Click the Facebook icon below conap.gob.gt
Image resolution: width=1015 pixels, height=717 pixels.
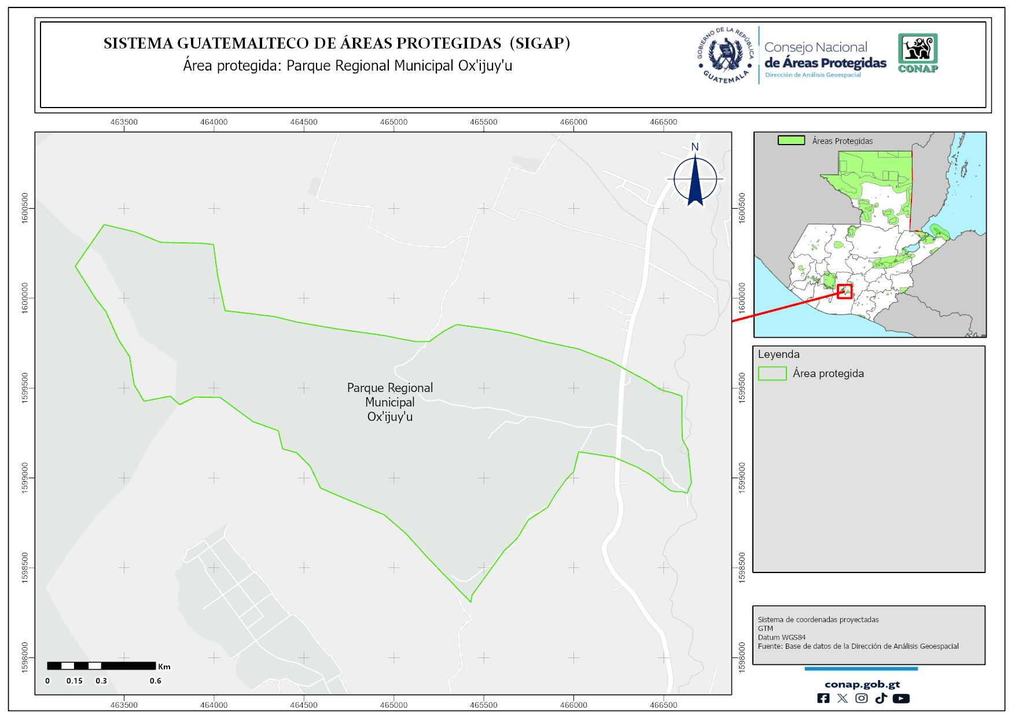click(x=823, y=698)
